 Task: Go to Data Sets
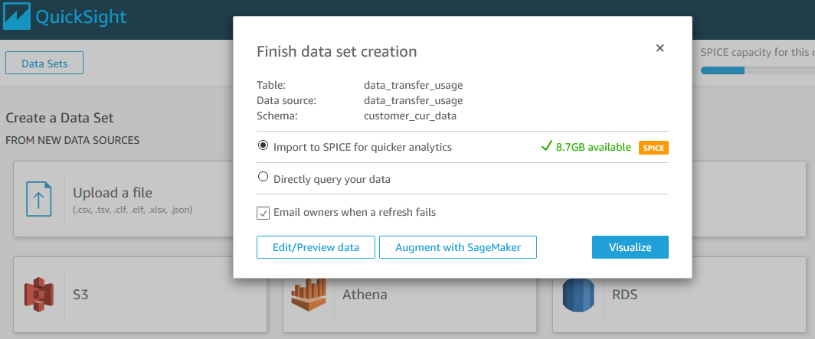tap(44, 64)
